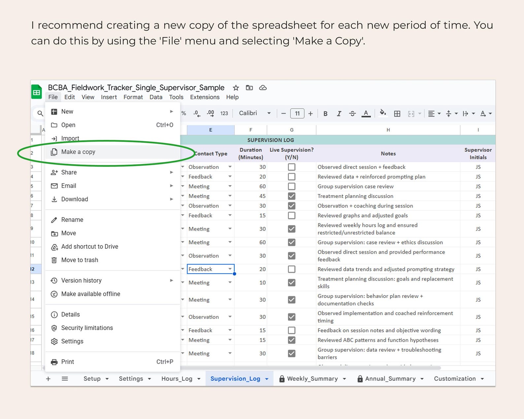Open Google Sheets home logo
The width and height of the screenshot is (524, 419).
point(37,92)
